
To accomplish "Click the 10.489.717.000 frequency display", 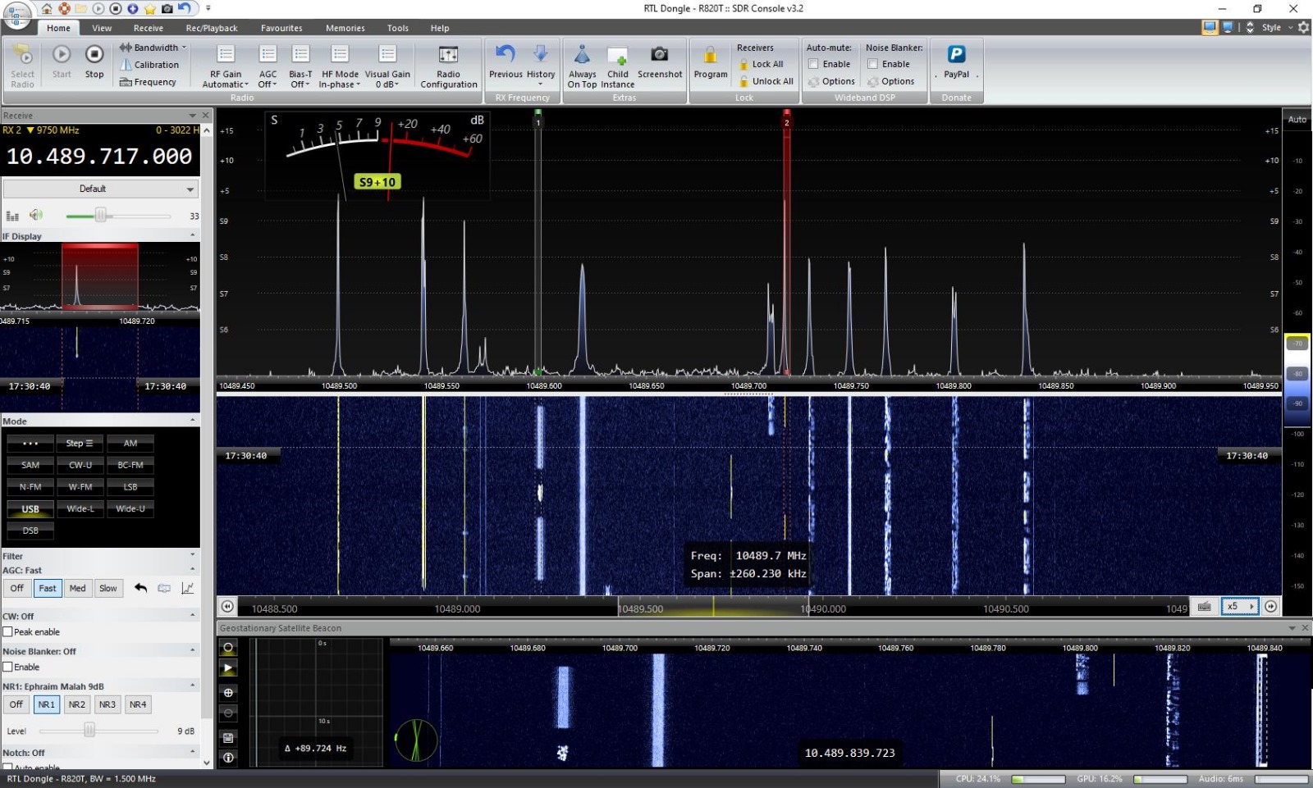I will [99, 157].
